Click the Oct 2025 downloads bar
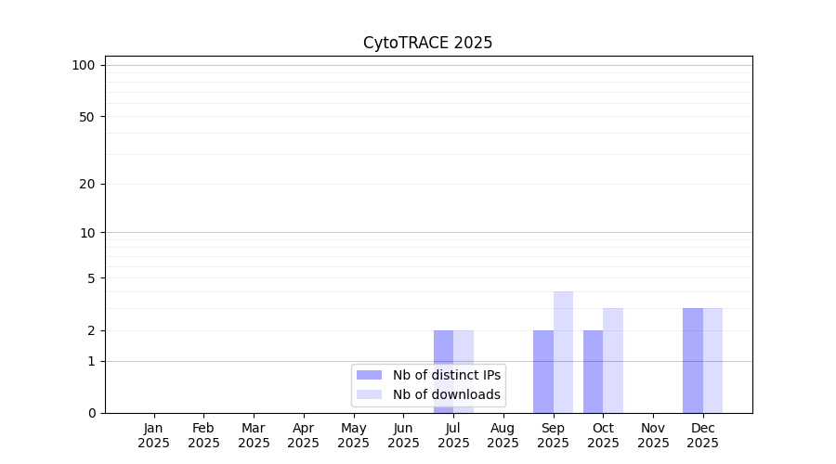Image resolution: width=836 pixels, height=464 pixels. click(x=613, y=361)
